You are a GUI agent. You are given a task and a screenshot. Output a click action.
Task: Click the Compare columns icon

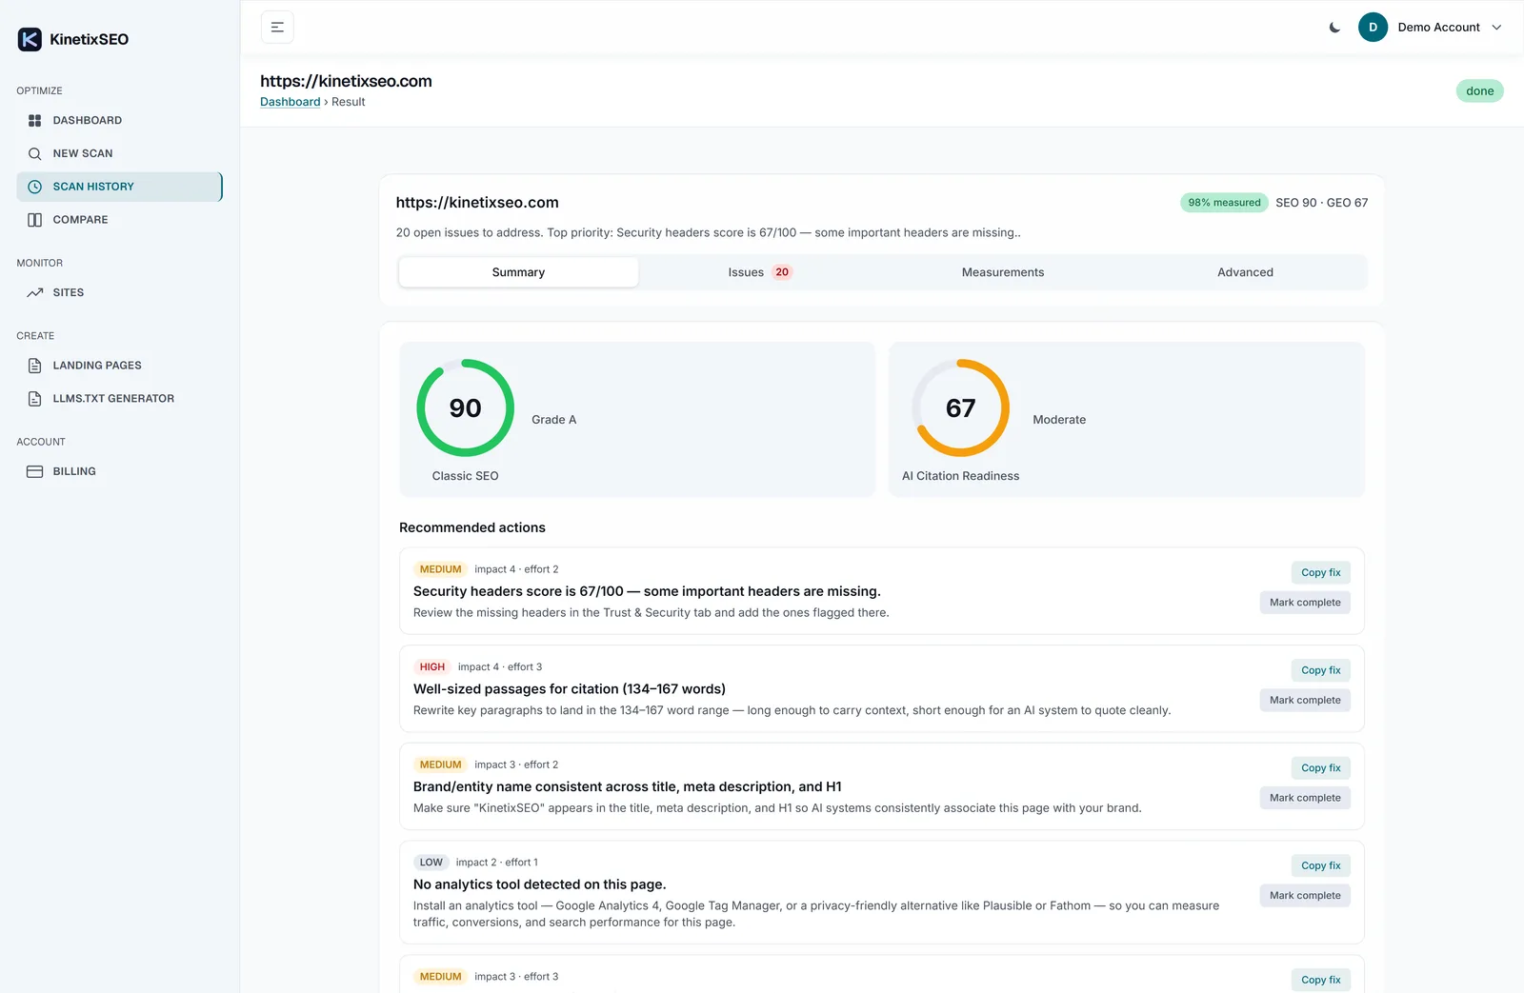35,220
